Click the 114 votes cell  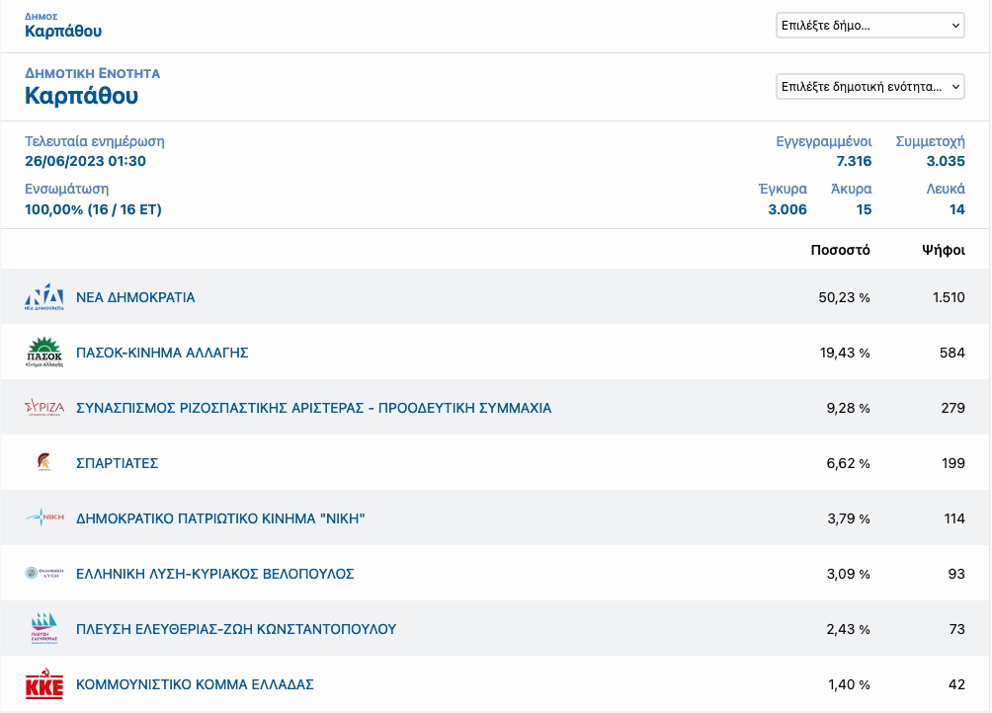pos(954,518)
